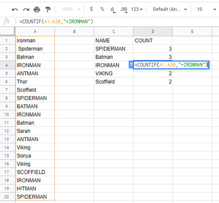Open the 100% zoom dropdown
This screenshot has width=219, height=203.
point(71,9)
